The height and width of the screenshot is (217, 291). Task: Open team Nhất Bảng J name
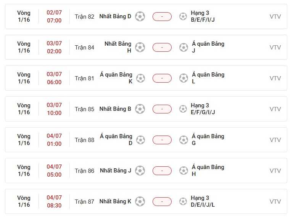pyautogui.click(x=116, y=171)
